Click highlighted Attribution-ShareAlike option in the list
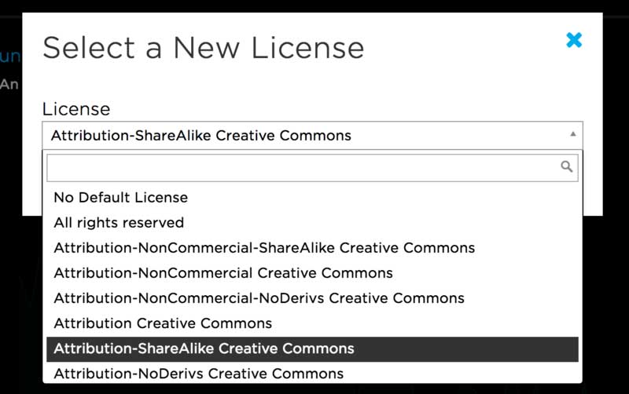This screenshot has width=629, height=394. tap(204, 348)
